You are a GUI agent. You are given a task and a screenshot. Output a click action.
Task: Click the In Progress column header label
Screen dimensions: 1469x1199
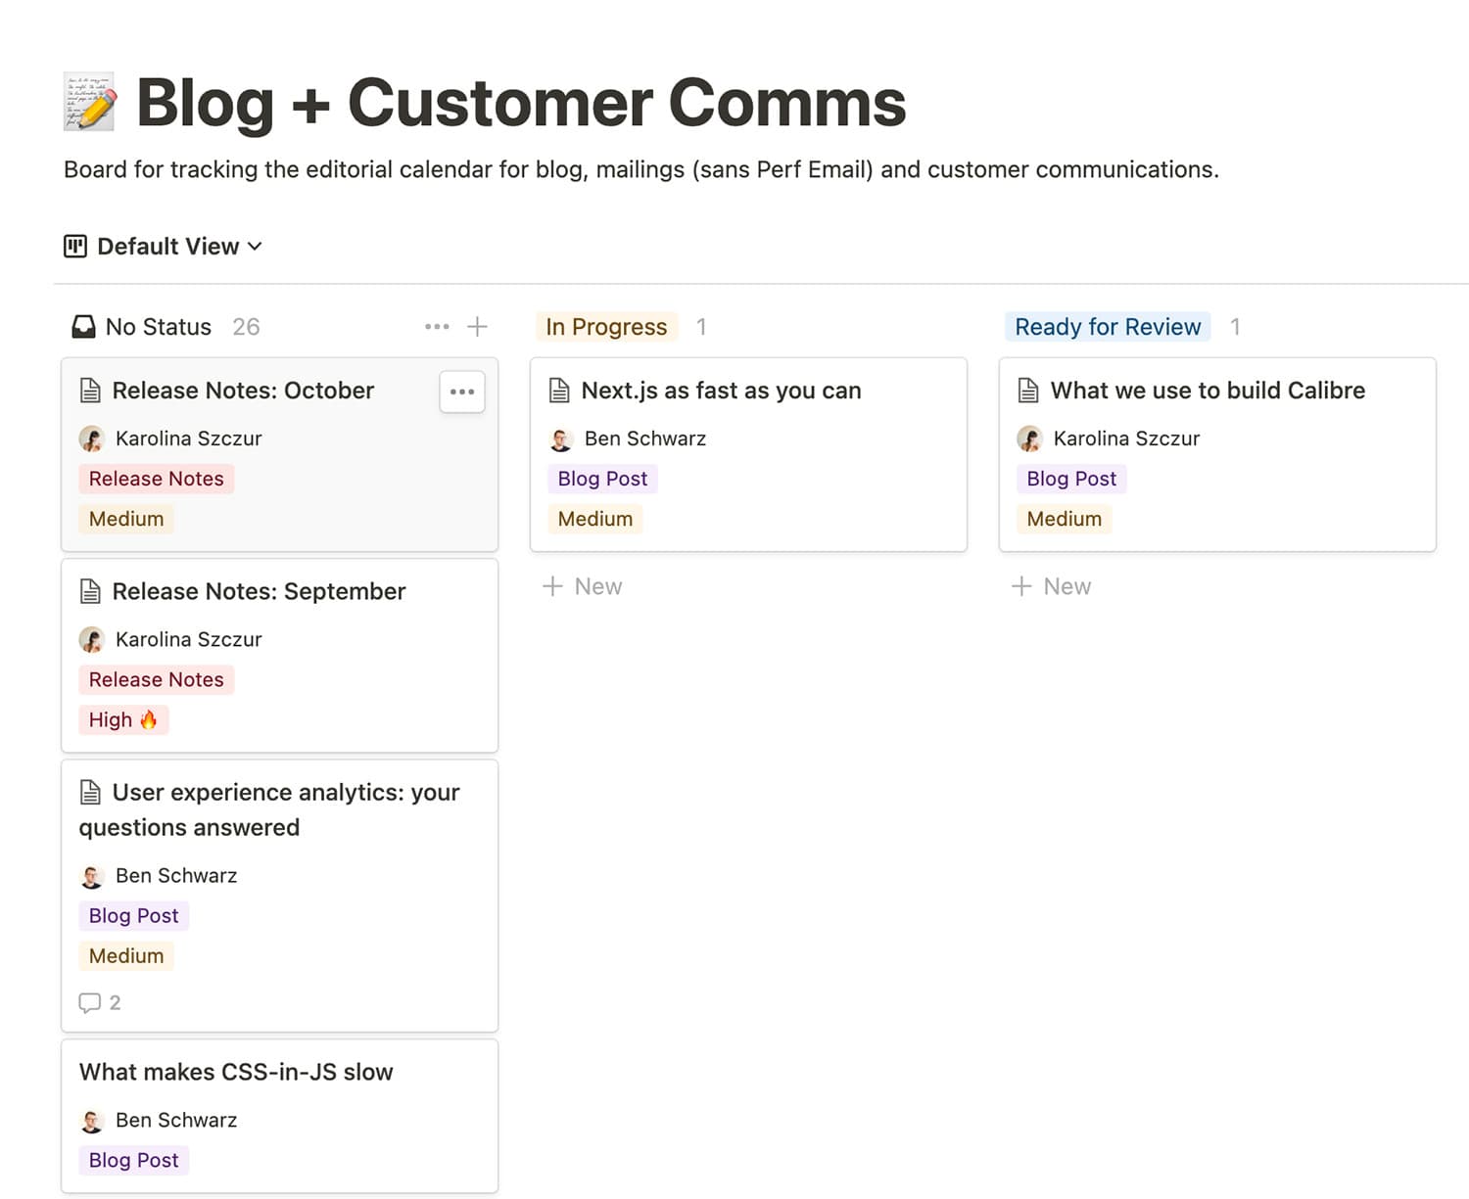[x=606, y=326]
